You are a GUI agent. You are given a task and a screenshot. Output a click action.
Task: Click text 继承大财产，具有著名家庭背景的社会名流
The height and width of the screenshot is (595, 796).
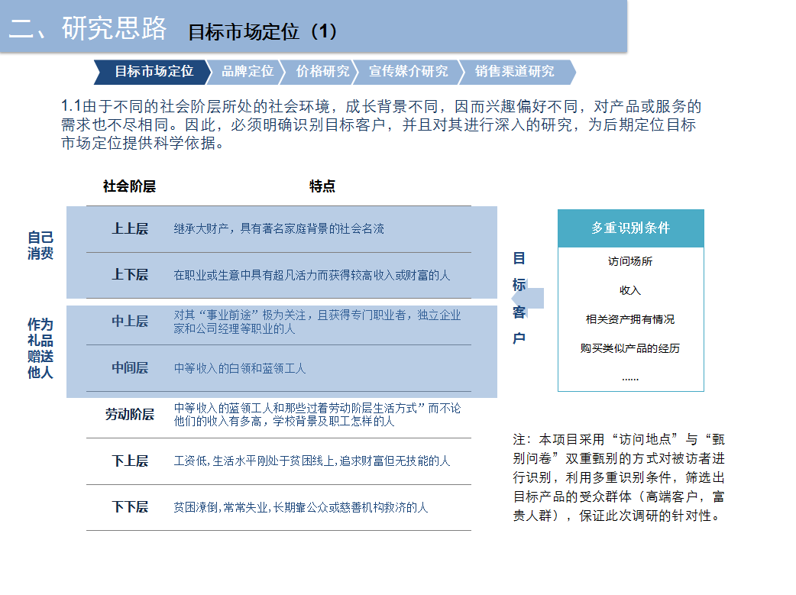tap(279, 229)
